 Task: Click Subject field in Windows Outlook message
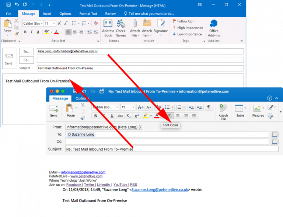tap(140, 68)
